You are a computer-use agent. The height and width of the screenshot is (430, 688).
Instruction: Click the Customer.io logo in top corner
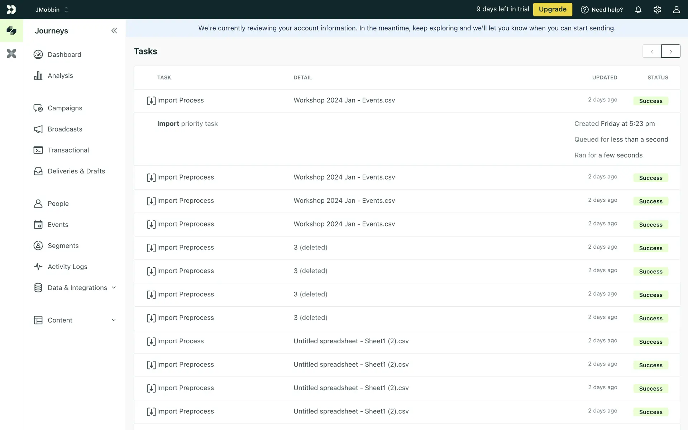11,10
